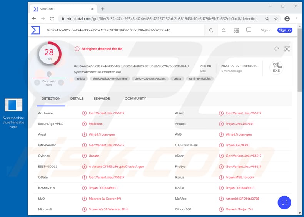This screenshot has width=304, height=217.
Task: Click the 64bits tag
Action: click(81, 79)
